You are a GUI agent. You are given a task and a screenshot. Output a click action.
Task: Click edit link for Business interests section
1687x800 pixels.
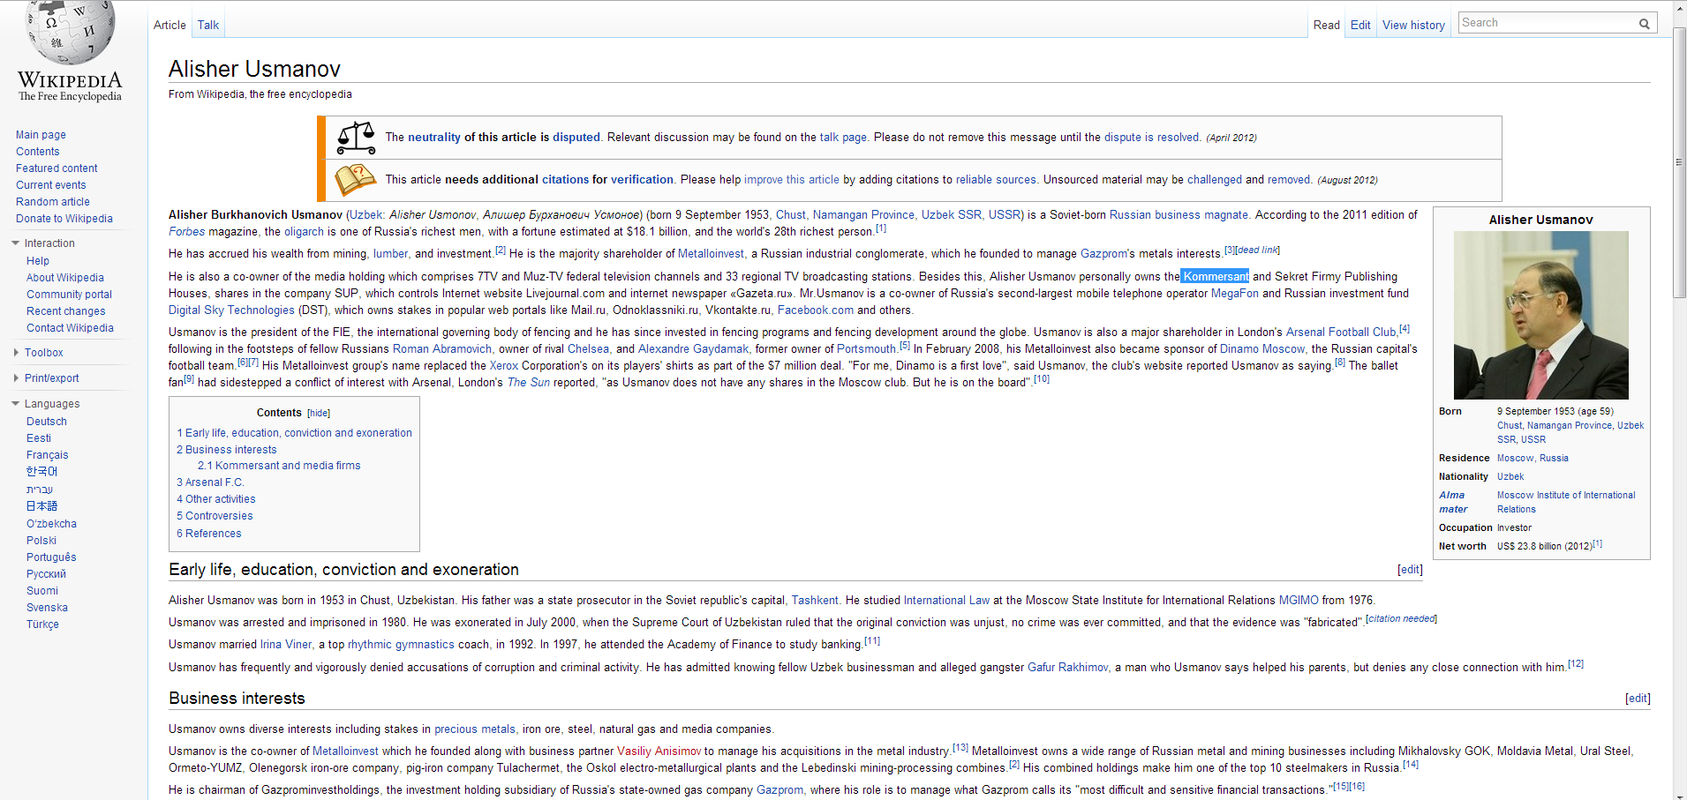click(1638, 699)
